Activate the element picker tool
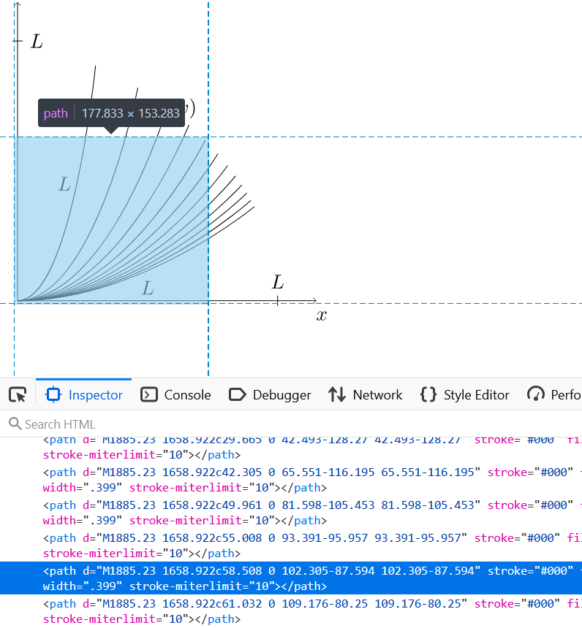Image resolution: width=582 pixels, height=628 pixels. (18, 395)
